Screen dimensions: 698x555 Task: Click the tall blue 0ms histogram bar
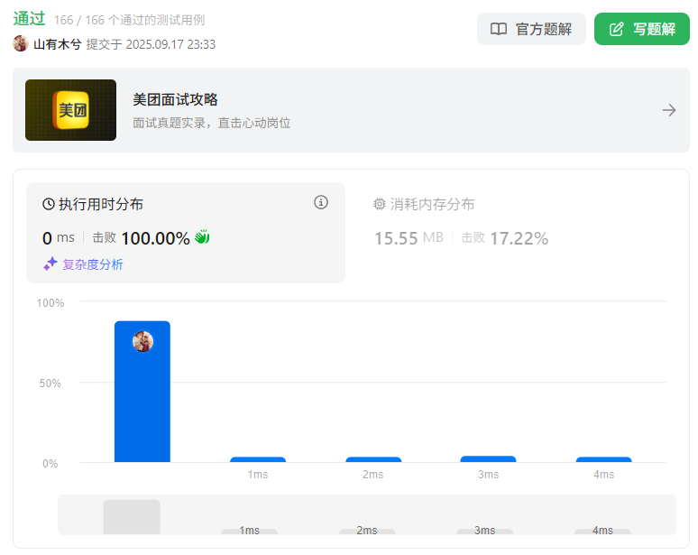click(142, 392)
